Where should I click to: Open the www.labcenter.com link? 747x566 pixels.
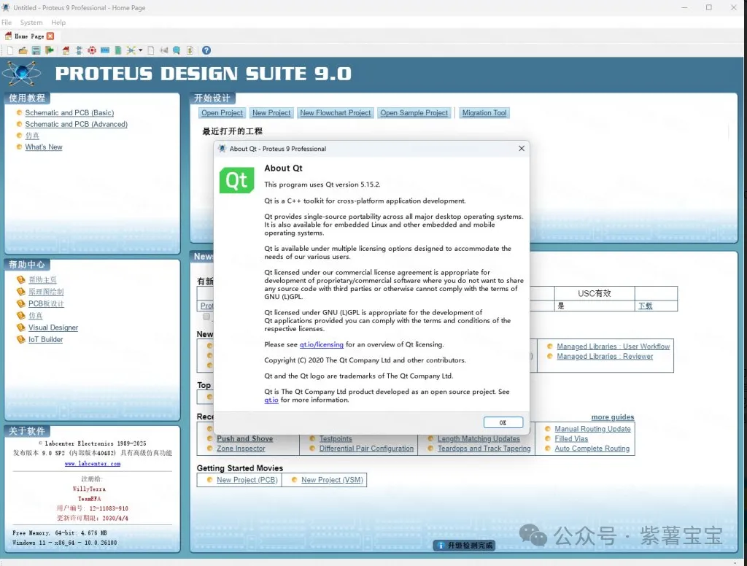(92, 464)
